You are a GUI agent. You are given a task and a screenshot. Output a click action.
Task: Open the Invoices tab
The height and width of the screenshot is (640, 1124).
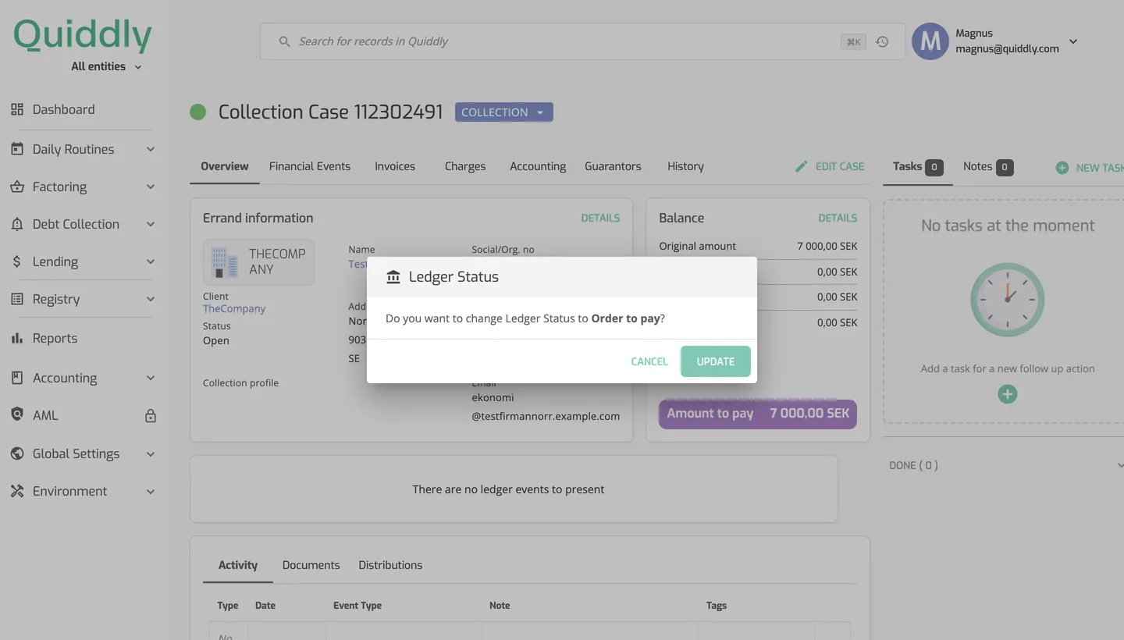[x=395, y=166]
